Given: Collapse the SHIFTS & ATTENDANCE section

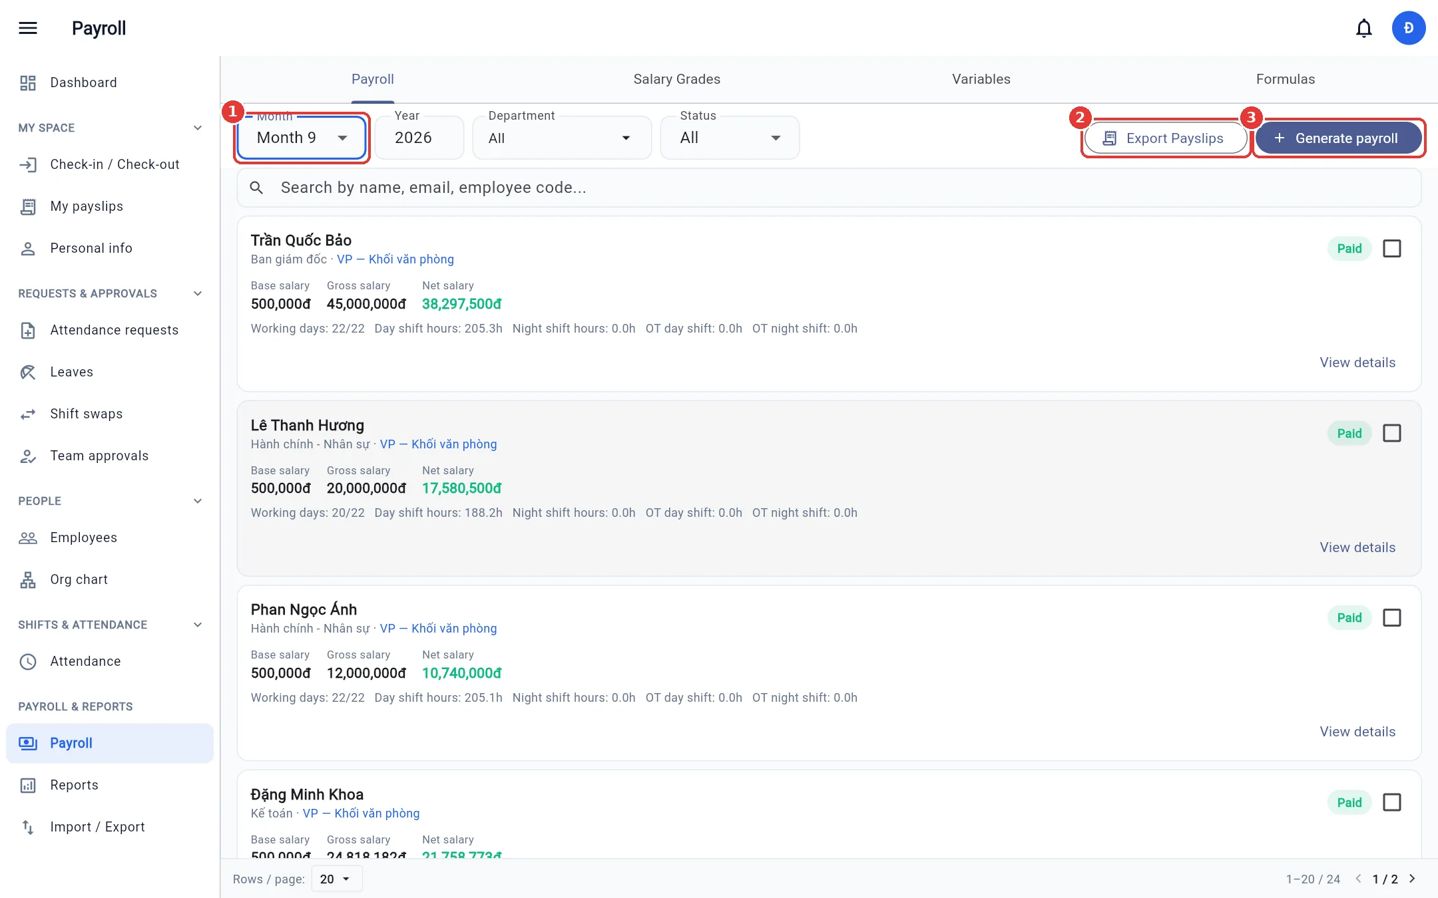Looking at the screenshot, I should [198, 625].
